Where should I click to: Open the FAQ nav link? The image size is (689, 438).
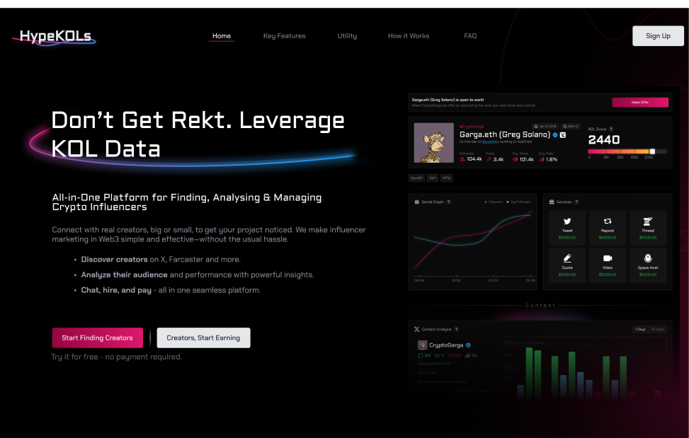pyautogui.click(x=470, y=36)
